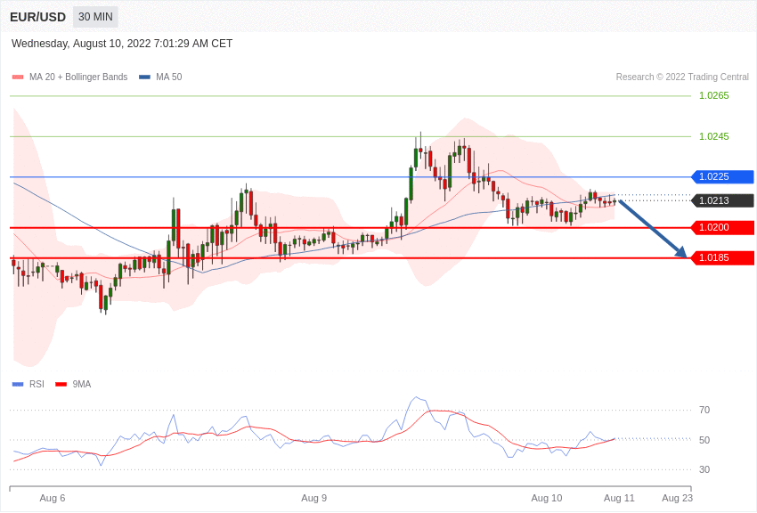This screenshot has height=513, width=757.
Task: Click the 9MA legend label
Action: pos(82,384)
